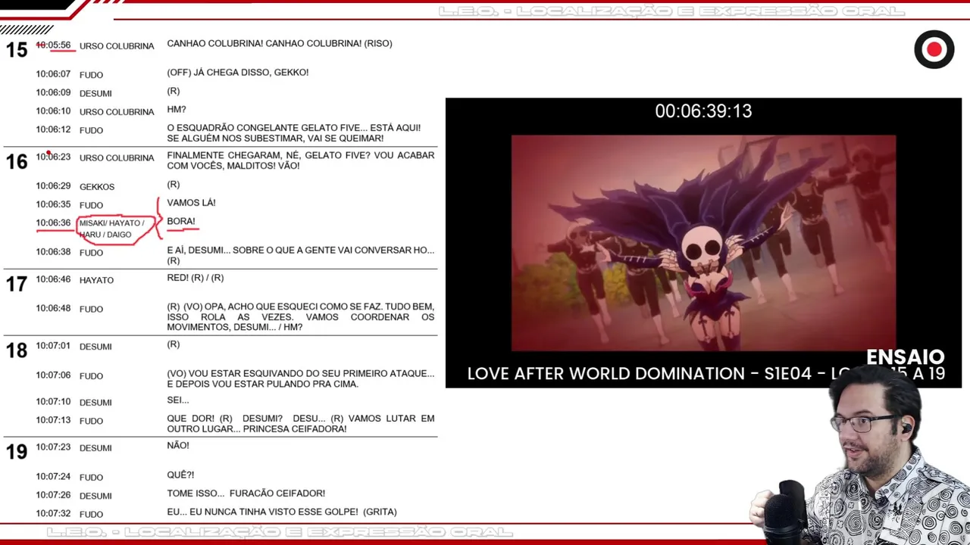Click timestamp 10:07:32
Viewport: 970px width, 545px height.
53,513
